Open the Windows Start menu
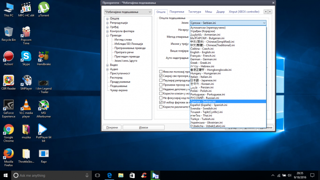This screenshot has width=320, height=180. coord(6,175)
